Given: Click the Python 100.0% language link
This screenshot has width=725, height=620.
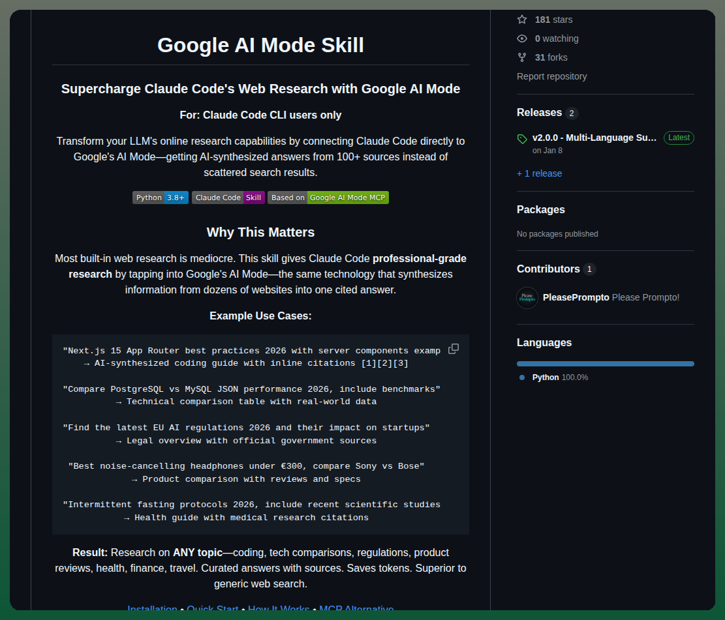Looking at the screenshot, I should [560, 377].
